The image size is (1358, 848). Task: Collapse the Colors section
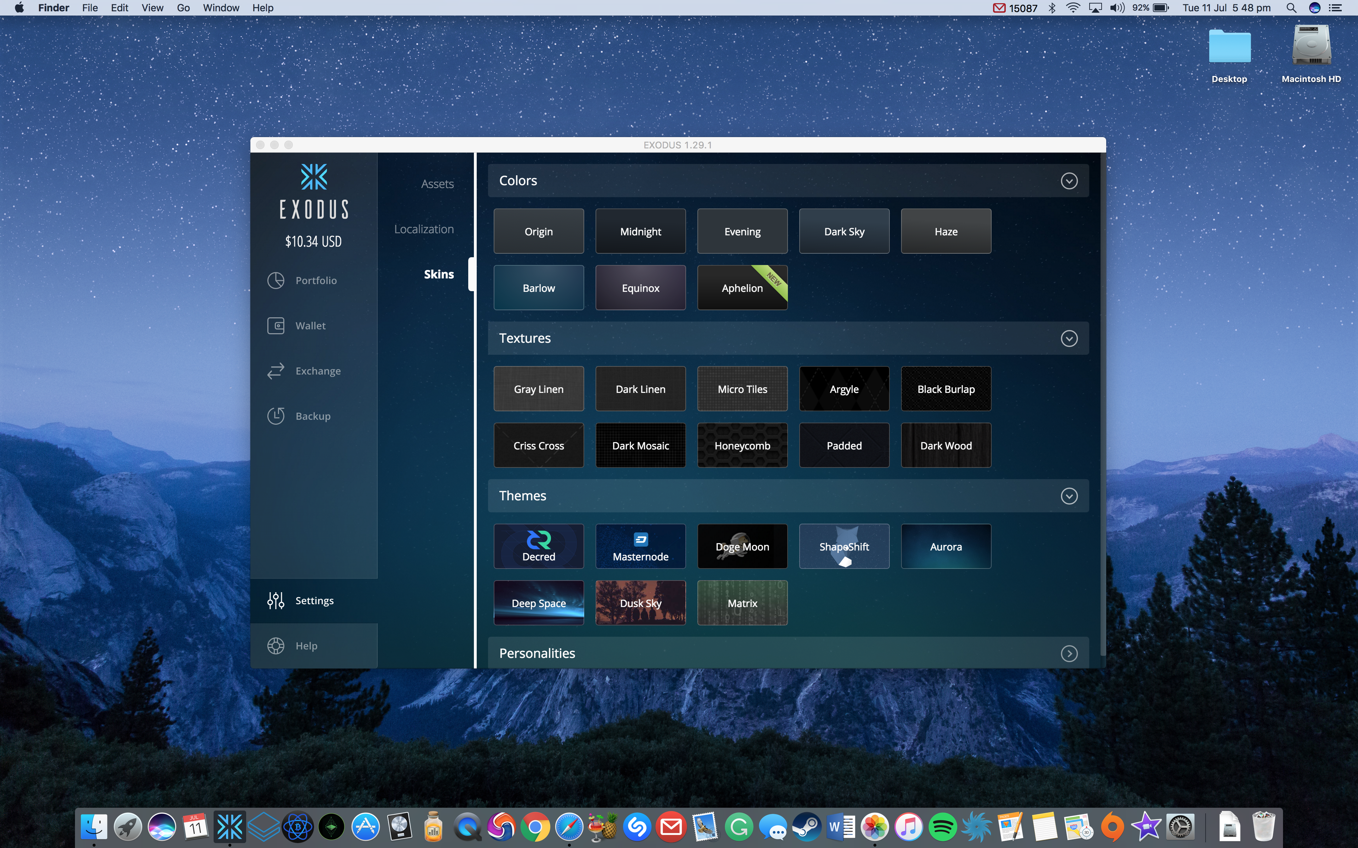coord(1069,180)
